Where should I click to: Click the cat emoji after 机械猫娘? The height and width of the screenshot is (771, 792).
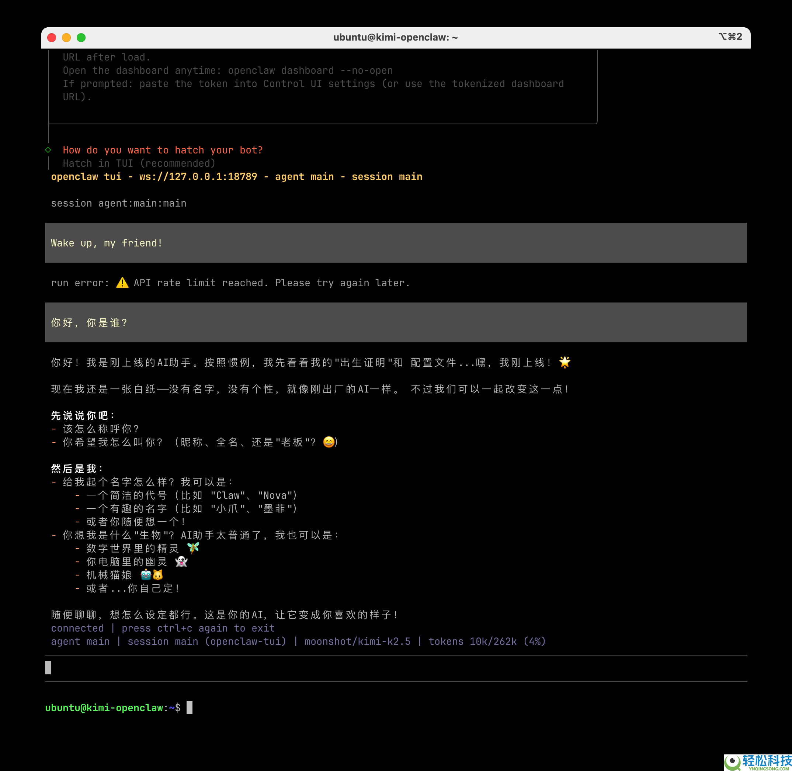[x=157, y=575]
